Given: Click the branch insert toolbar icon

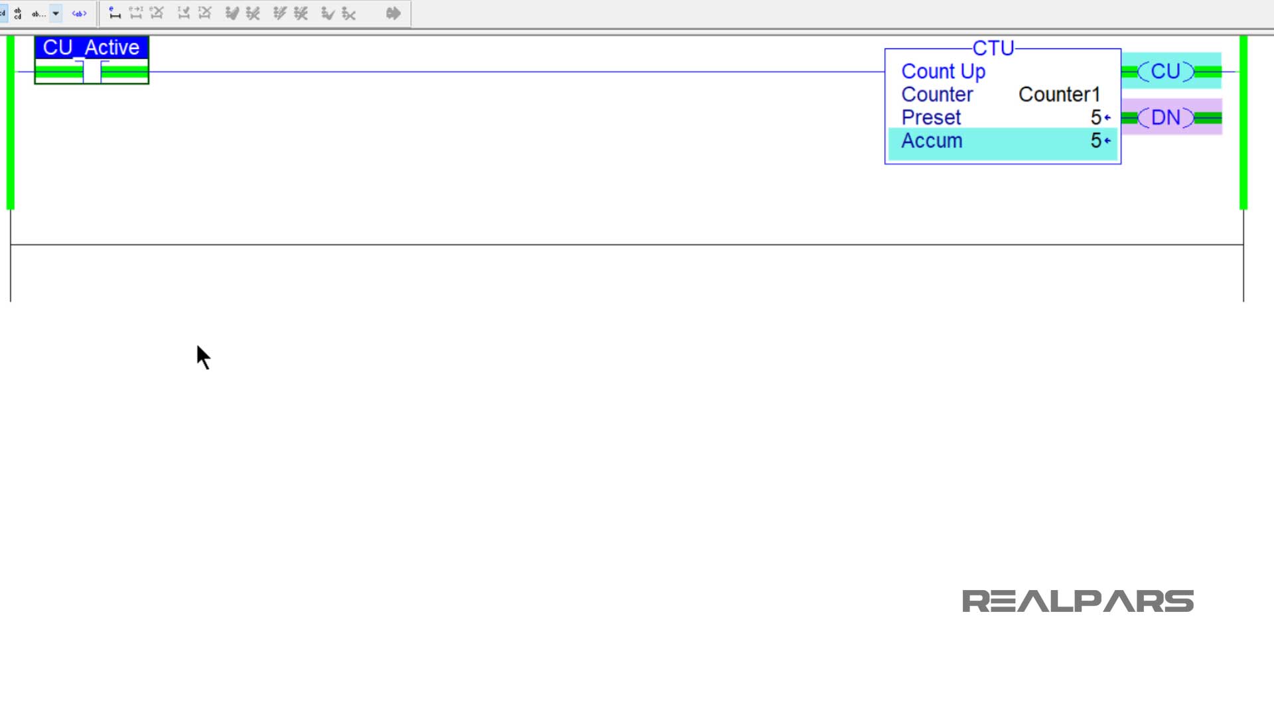Looking at the screenshot, I should coord(232,13).
